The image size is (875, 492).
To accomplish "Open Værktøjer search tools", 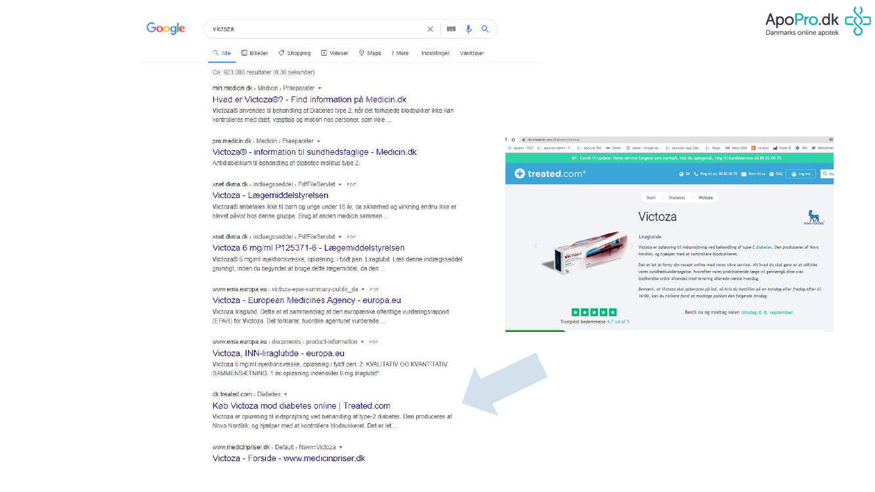I will pyautogui.click(x=472, y=53).
